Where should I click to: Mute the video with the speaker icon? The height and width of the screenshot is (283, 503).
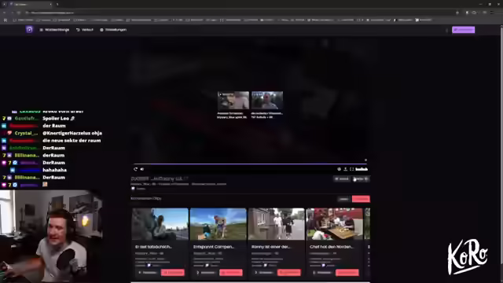point(142,169)
